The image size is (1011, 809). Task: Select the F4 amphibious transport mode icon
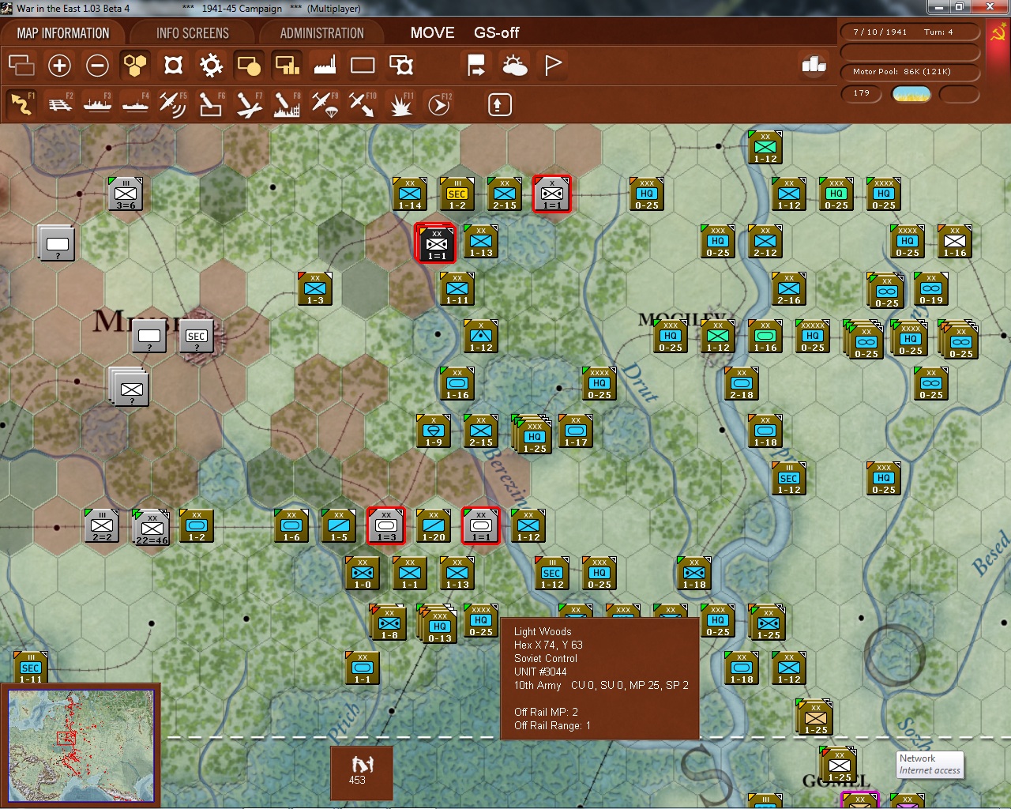coord(135,103)
